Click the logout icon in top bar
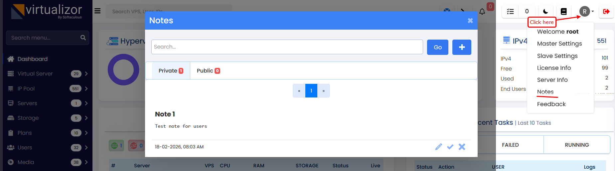 pos(606,12)
